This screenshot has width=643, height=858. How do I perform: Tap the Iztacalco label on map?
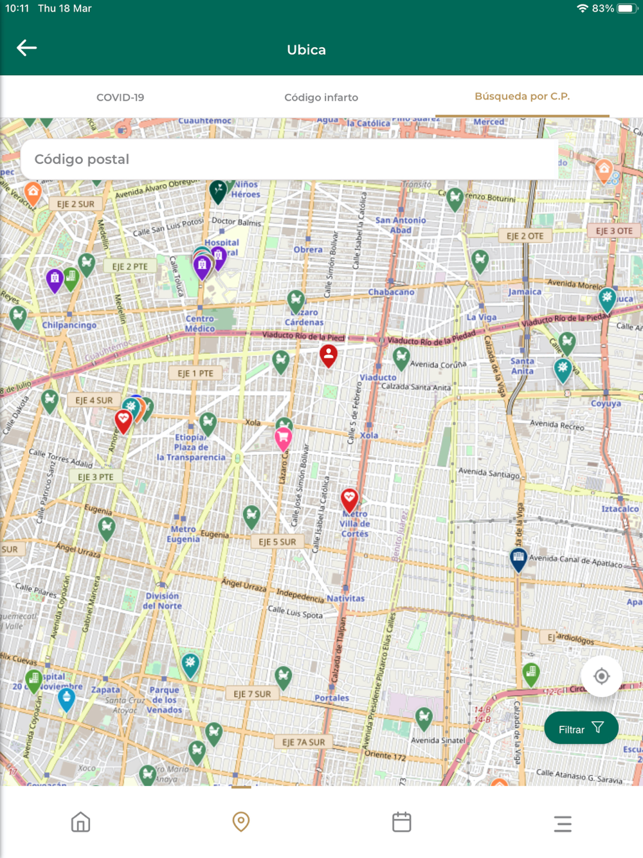[620, 509]
